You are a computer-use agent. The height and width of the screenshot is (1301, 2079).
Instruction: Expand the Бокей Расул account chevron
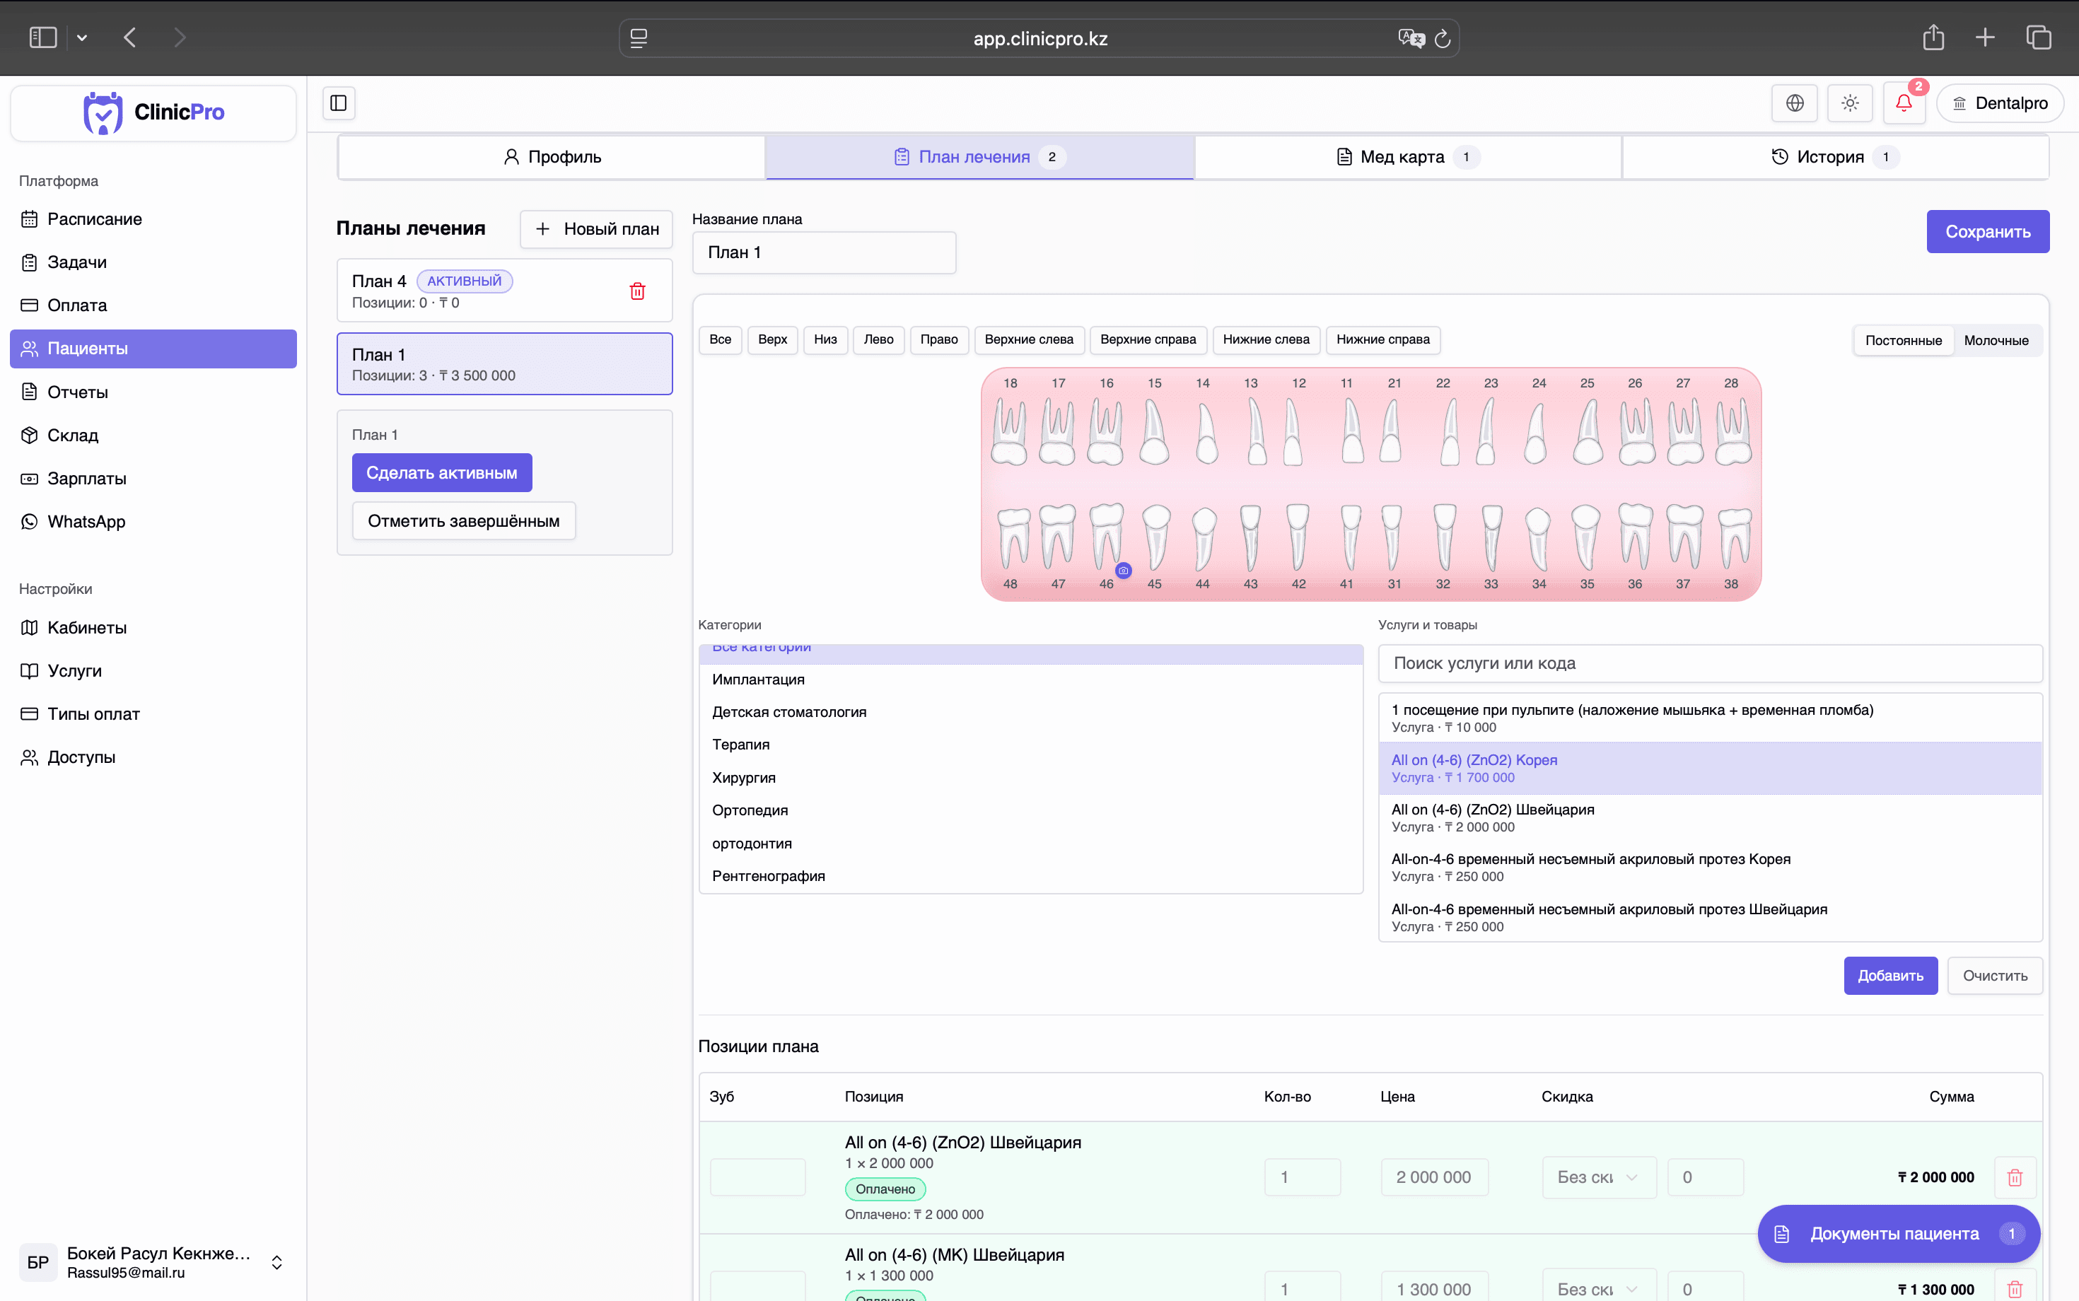[x=277, y=1261]
